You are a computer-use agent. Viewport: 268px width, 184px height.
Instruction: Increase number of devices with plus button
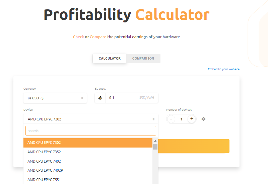pyautogui.click(x=192, y=119)
